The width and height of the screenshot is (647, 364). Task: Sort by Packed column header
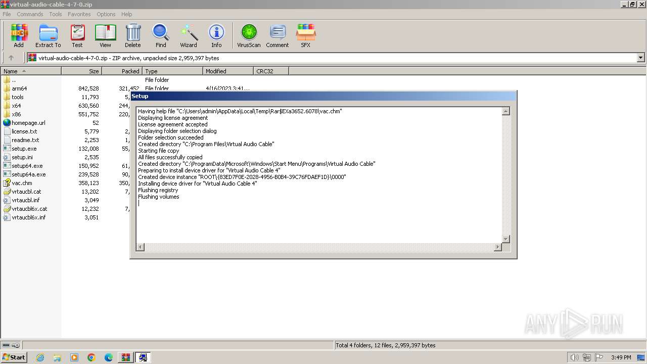(x=122, y=71)
